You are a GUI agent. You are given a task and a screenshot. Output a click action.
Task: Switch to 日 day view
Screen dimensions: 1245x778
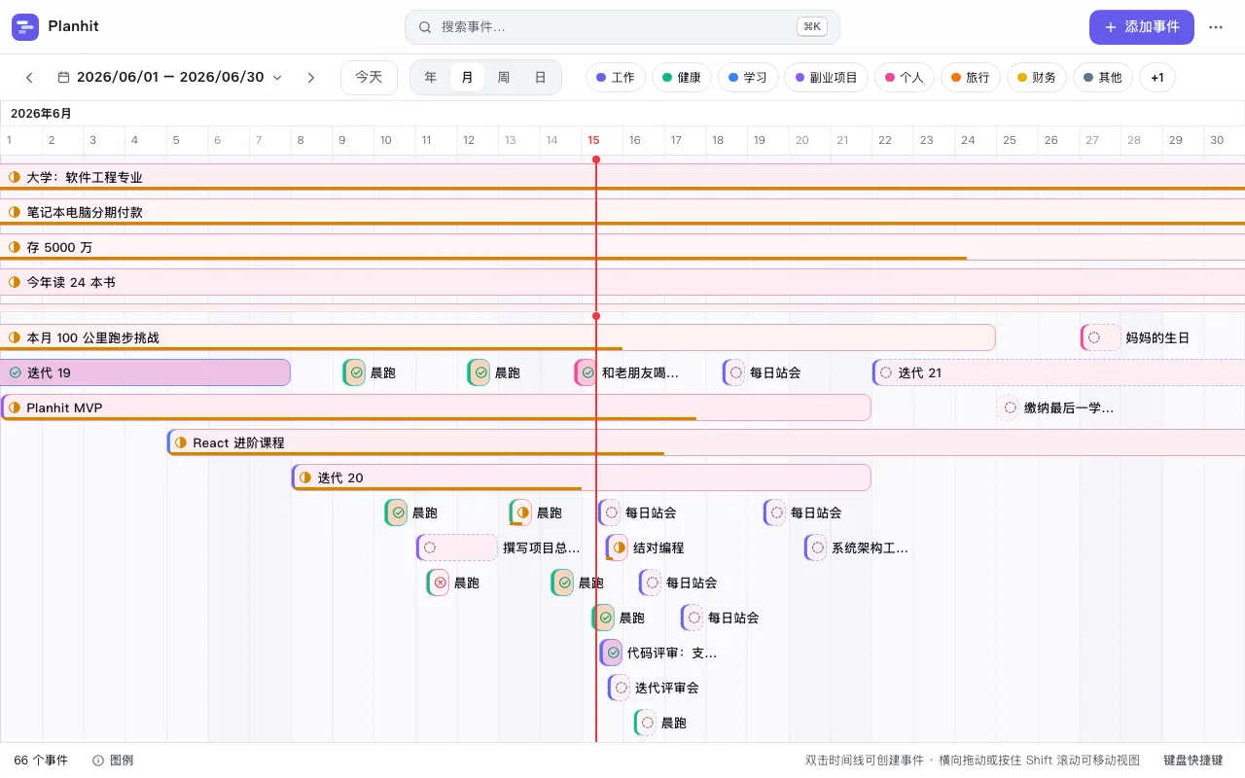click(x=541, y=78)
